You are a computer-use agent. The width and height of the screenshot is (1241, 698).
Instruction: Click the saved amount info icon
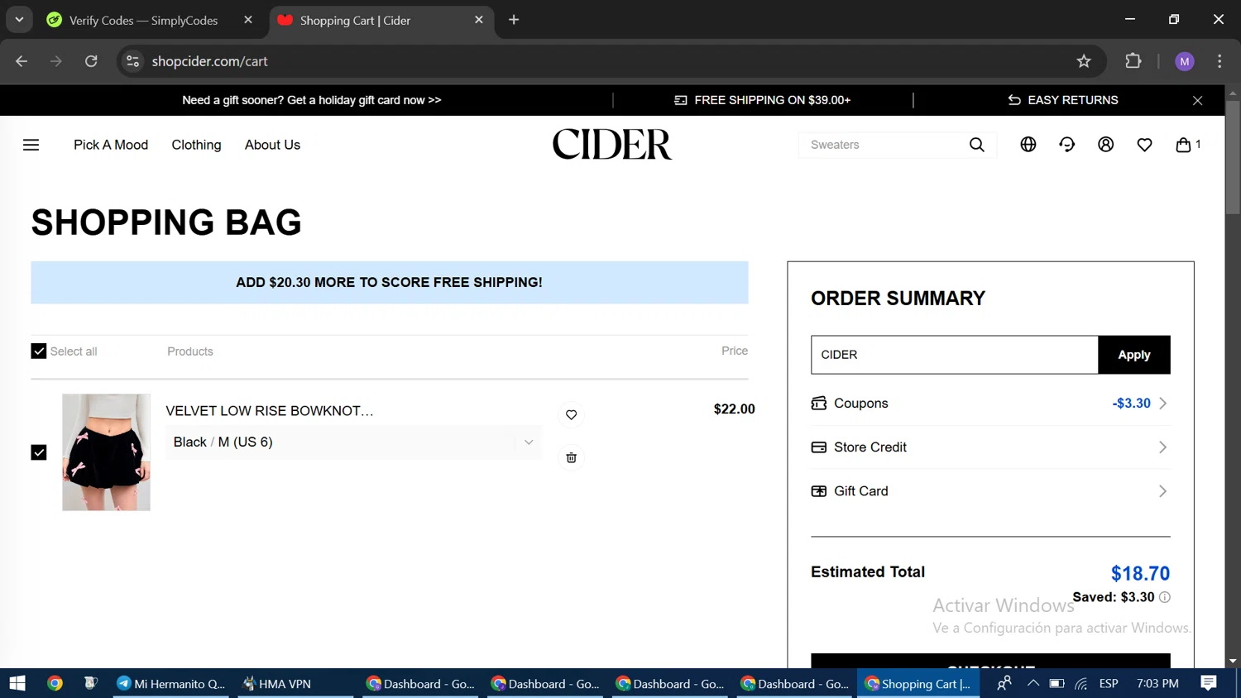pos(1165,597)
